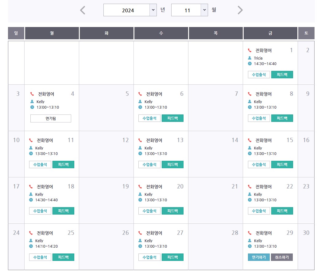Viewport: 317px width, 271px height.
Task: Click 취소하기 to cancel November 29 lesson
Action: (282, 257)
